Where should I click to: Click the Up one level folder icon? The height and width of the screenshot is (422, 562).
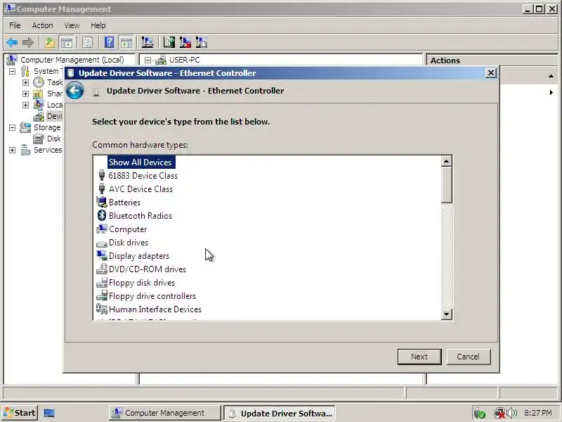pyautogui.click(x=50, y=43)
